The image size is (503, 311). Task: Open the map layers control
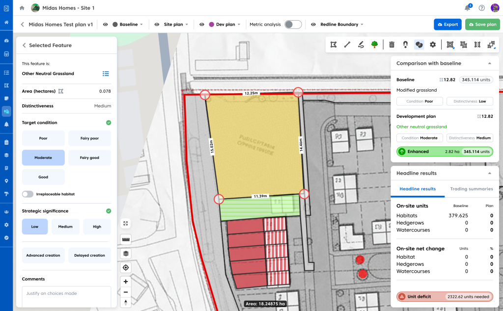[126, 254]
